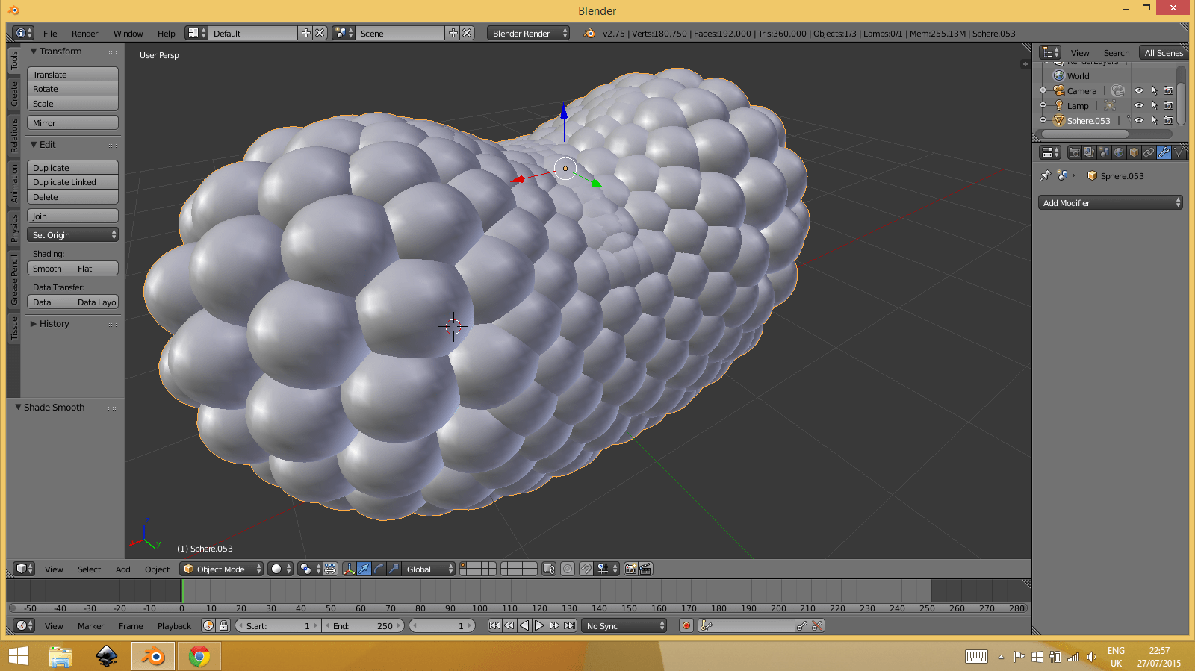Play the animation in reverse
Viewport: 1195px width, 671px height.
pos(524,625)
